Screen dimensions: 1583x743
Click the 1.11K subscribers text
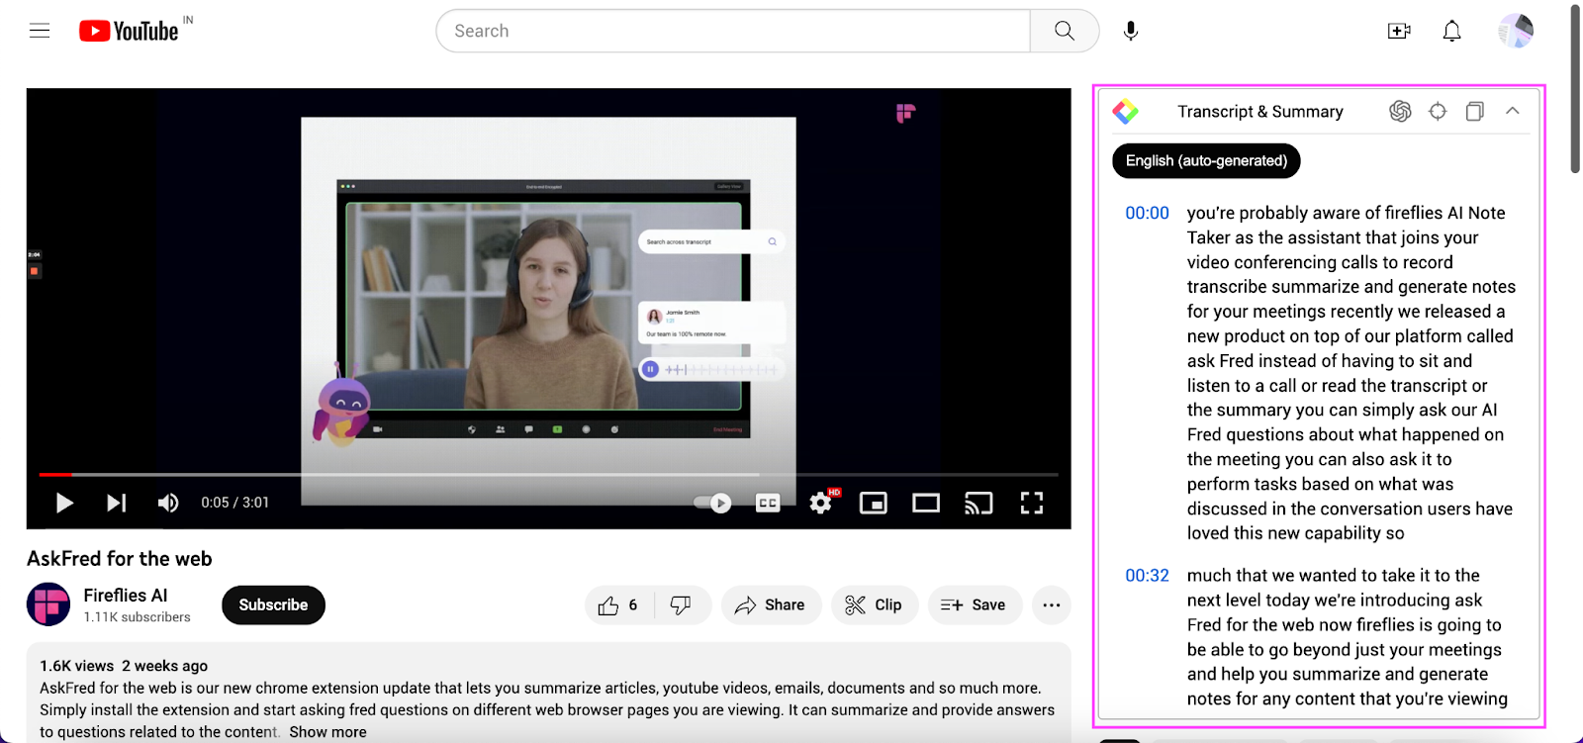(x=137, y=617)
